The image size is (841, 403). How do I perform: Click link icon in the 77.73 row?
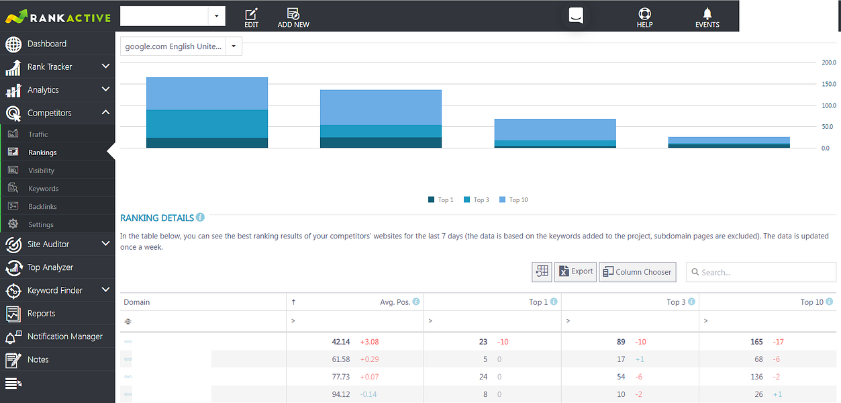click(x=128, y=377)
